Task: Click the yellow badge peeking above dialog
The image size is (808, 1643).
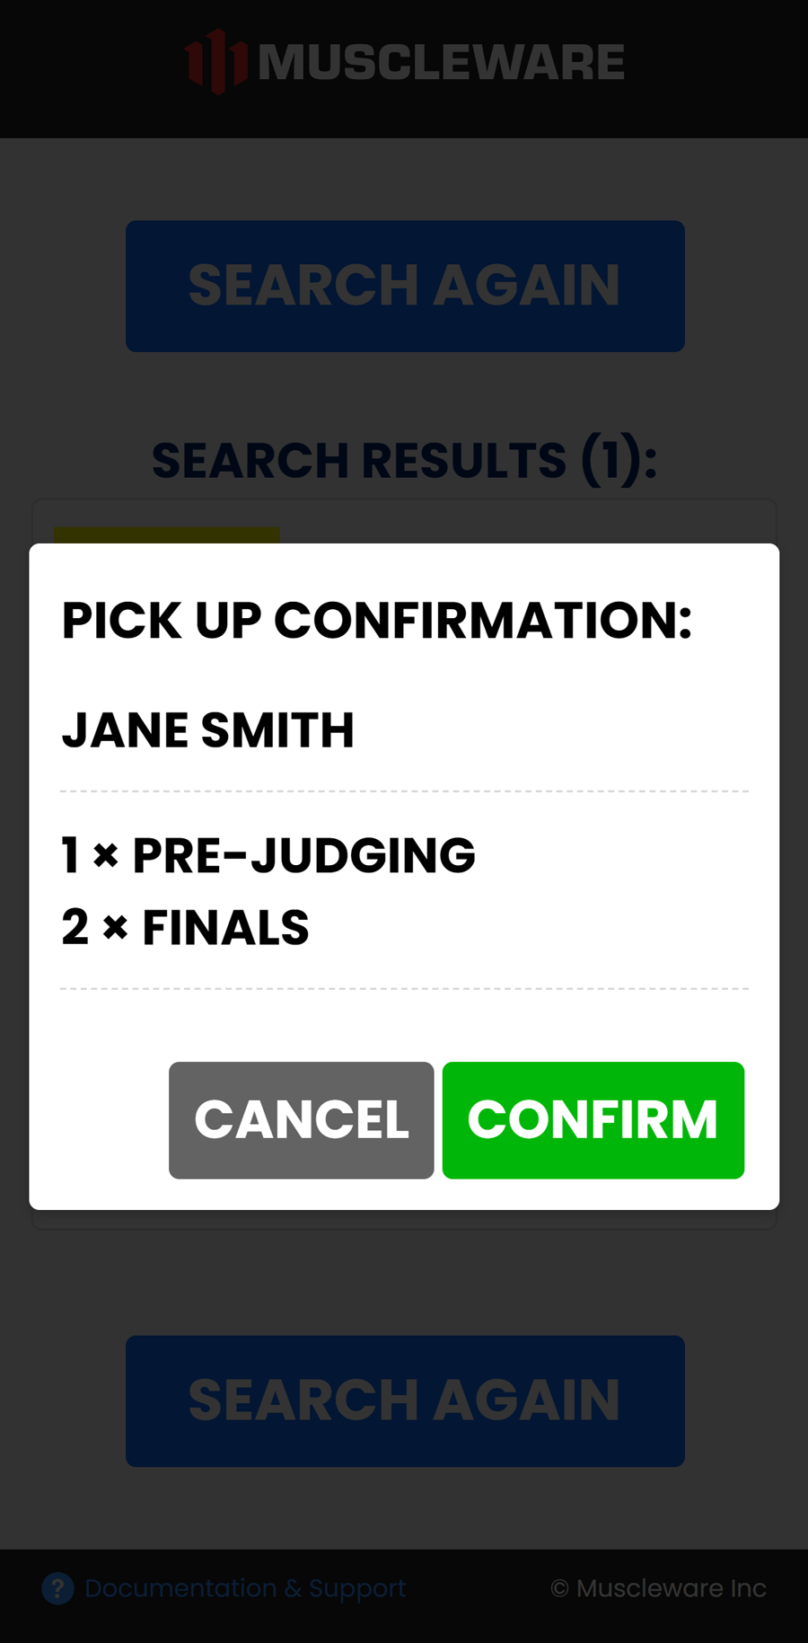Action: click(166, 535)
